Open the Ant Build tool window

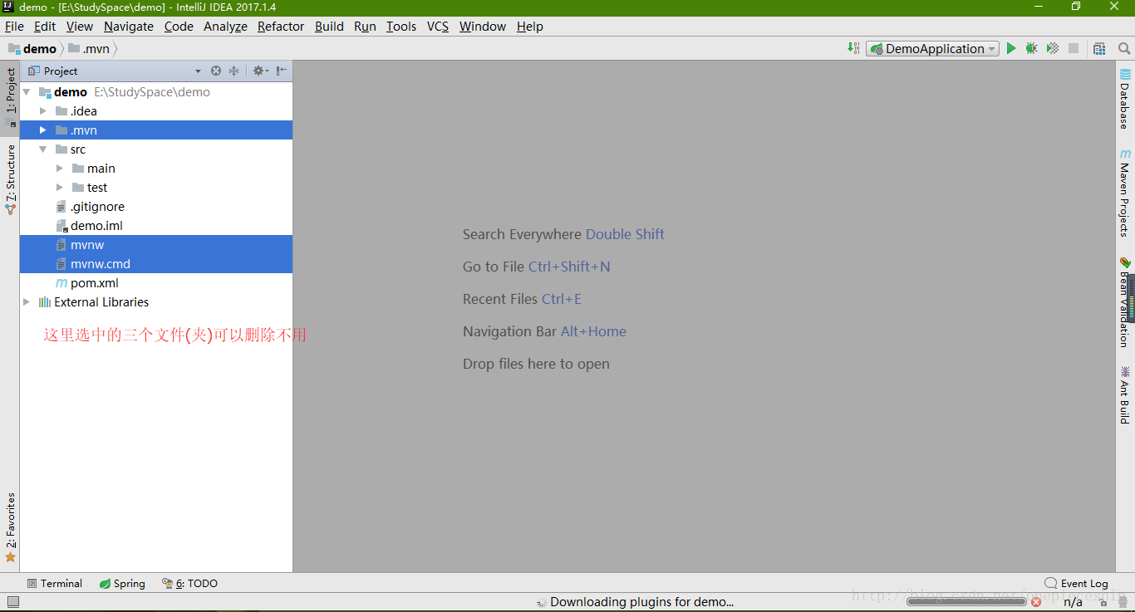click(1125, 395)
